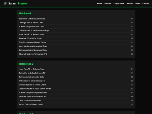Open the League Table page
This screenshot has width=152, height=114.
(119, 4)
